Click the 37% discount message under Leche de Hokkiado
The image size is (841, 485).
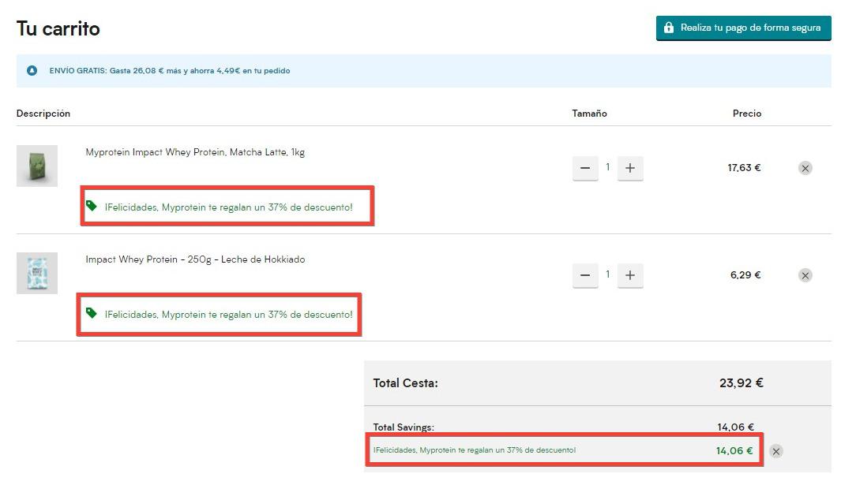pyautogui.click(x=229, y=315)
